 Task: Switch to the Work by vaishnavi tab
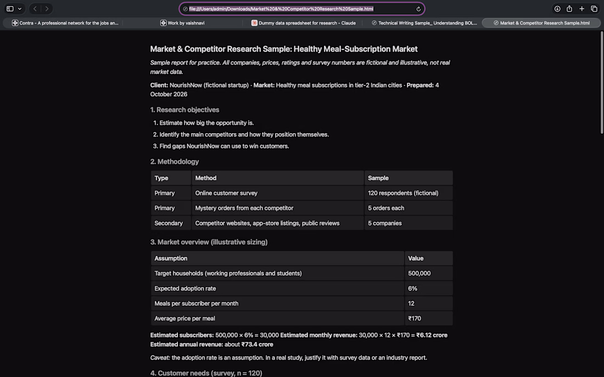tap(183, 23)
